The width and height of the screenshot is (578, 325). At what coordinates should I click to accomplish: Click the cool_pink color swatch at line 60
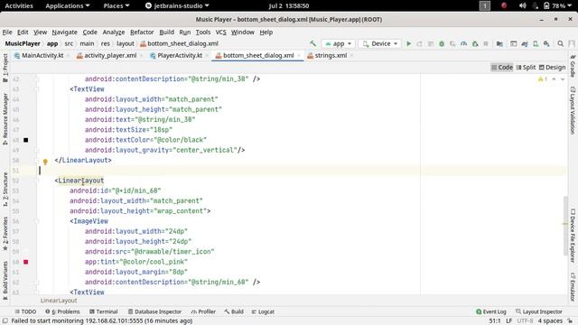coord(26,262)
